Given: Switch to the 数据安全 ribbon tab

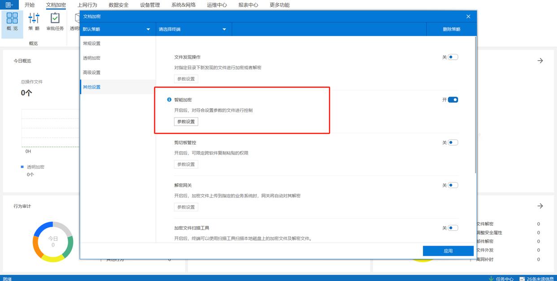Looking at the screenshot, I should (118, 5).
